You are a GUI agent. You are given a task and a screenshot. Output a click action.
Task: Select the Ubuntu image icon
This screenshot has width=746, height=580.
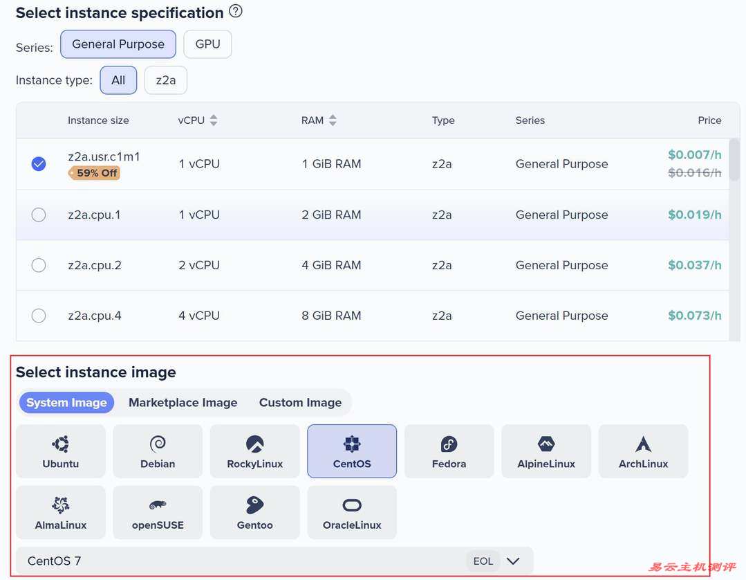point(61,451)
